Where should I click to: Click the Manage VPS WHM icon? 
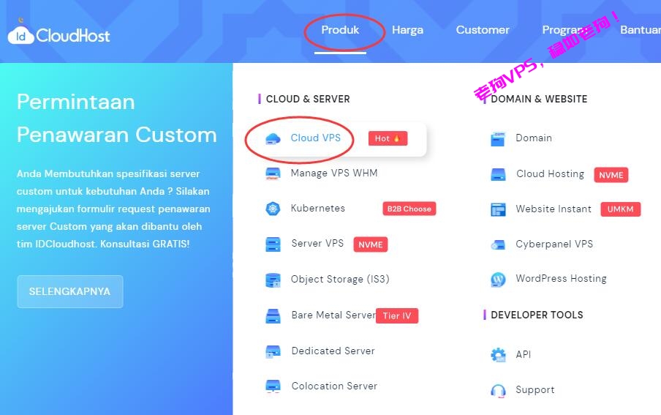click(273, 173)
